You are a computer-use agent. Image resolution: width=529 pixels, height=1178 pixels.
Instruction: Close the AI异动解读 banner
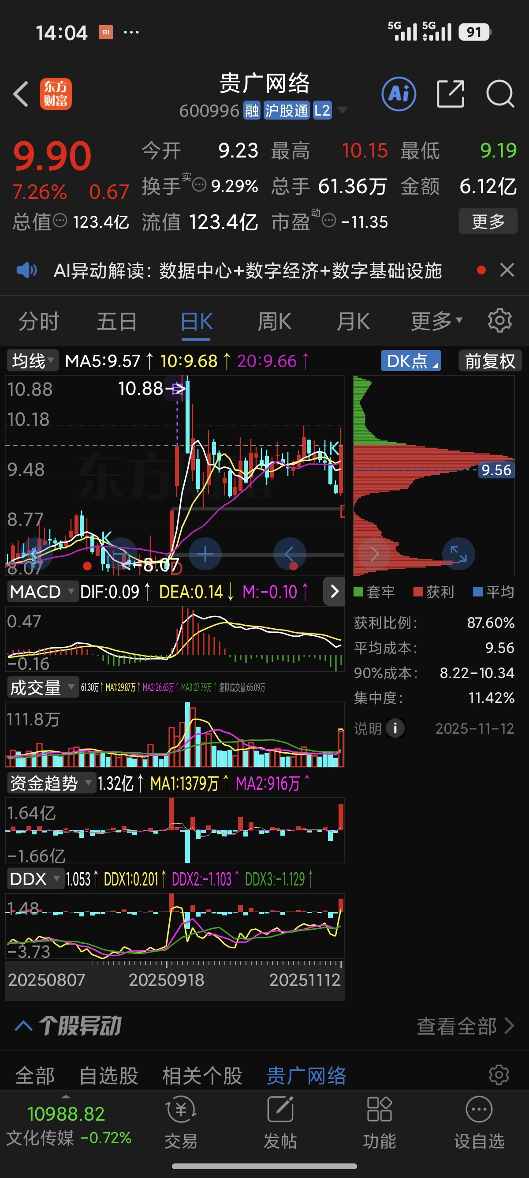click(x=507, y=270)
